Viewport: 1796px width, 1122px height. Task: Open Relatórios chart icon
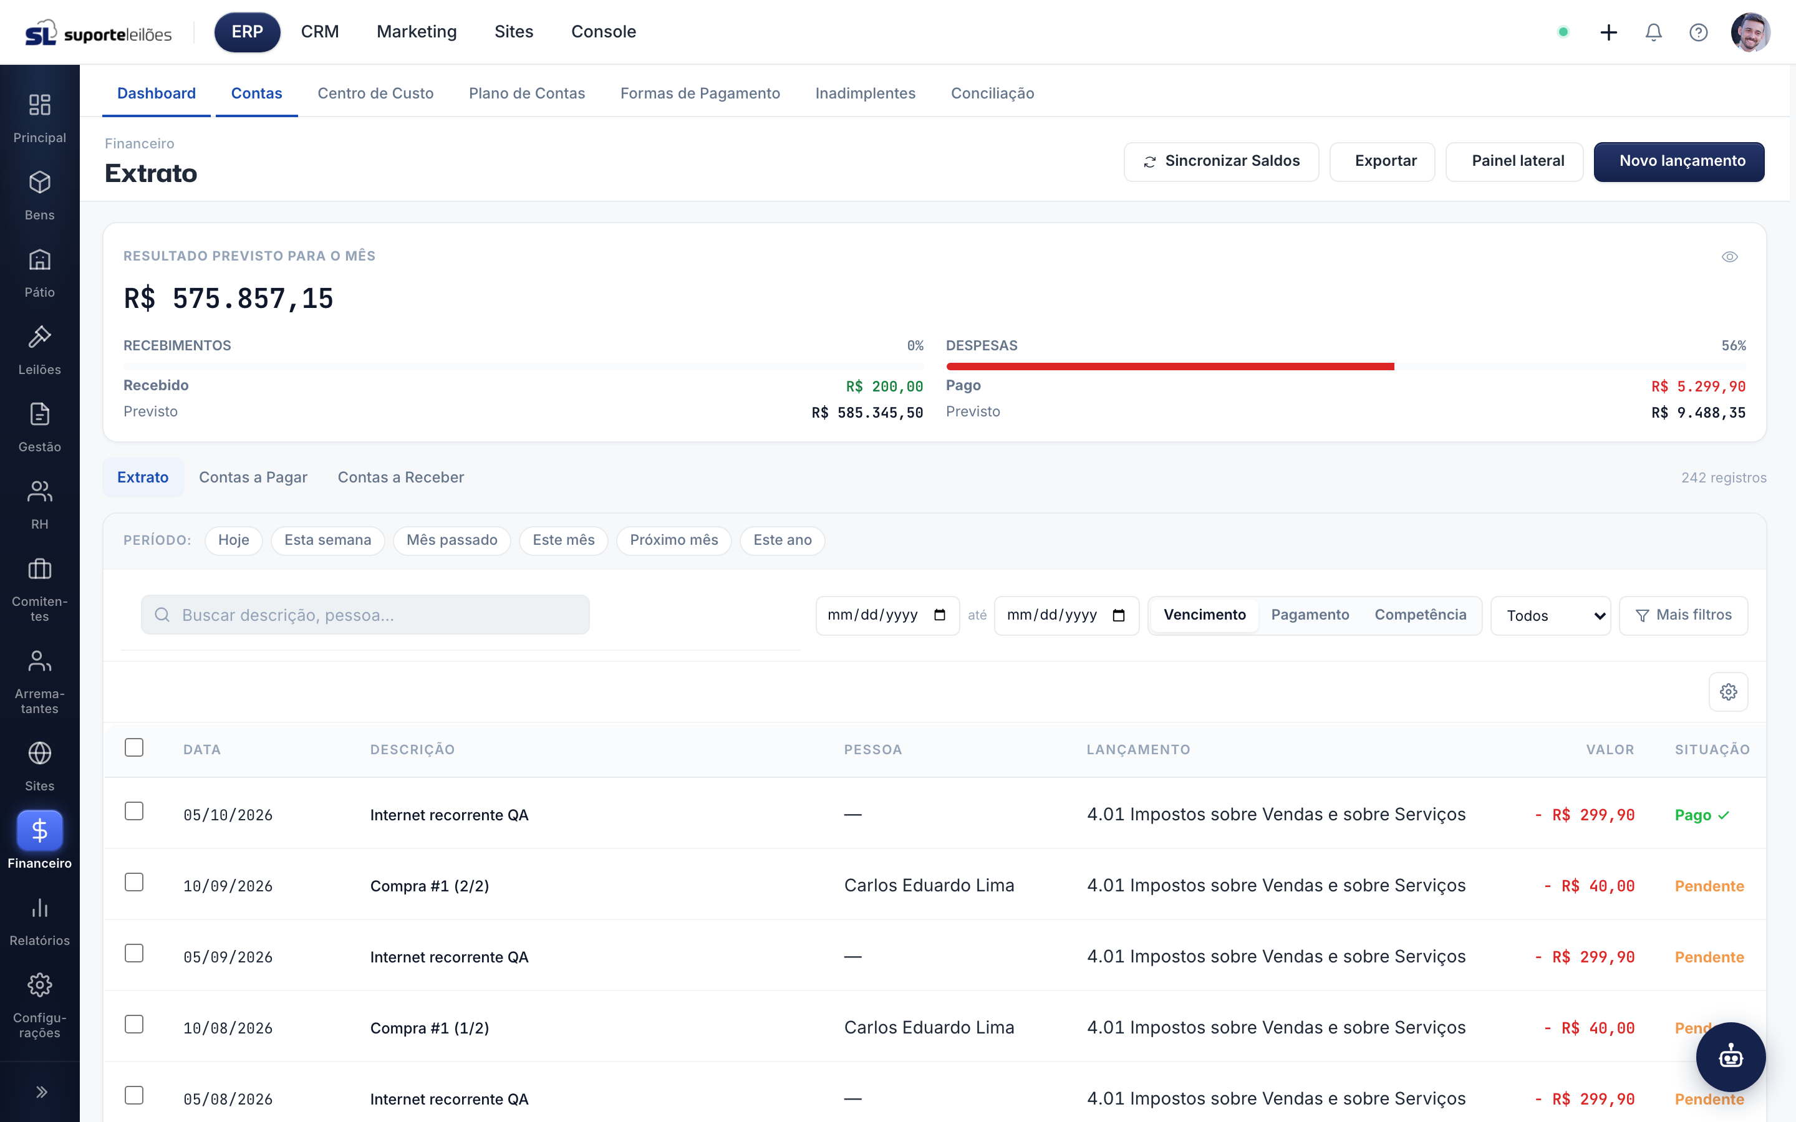[x=39, y=908]
